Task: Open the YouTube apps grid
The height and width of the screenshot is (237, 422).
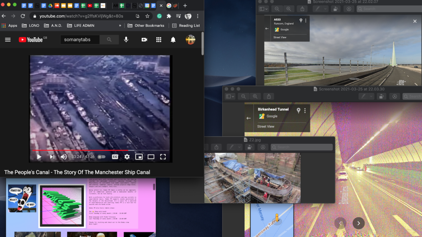Action: click(159, 40)
